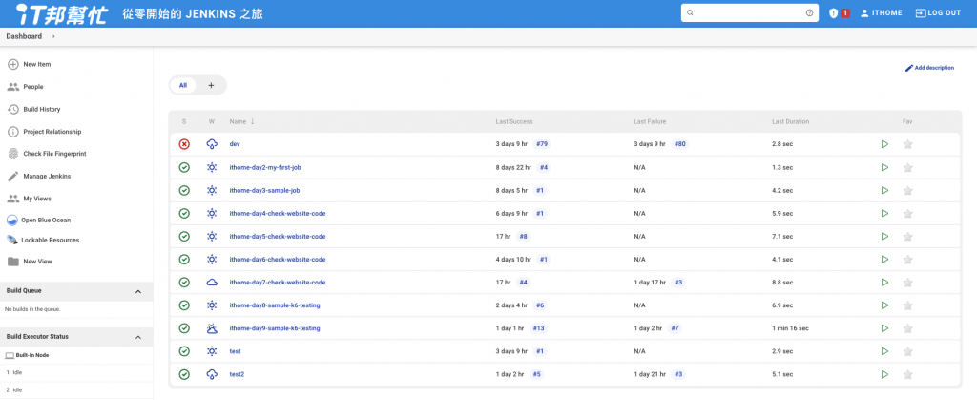Open failed build #80 of dev
Screen dimensions: 977x400
(679, 144)
